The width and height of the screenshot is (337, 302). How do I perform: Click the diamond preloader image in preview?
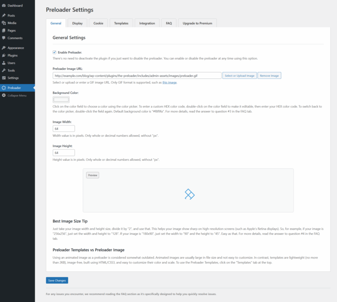pos(190,194)
